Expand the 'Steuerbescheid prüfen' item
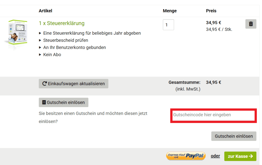The height and width of the screenshot is (165, 262). coord(40,40)
